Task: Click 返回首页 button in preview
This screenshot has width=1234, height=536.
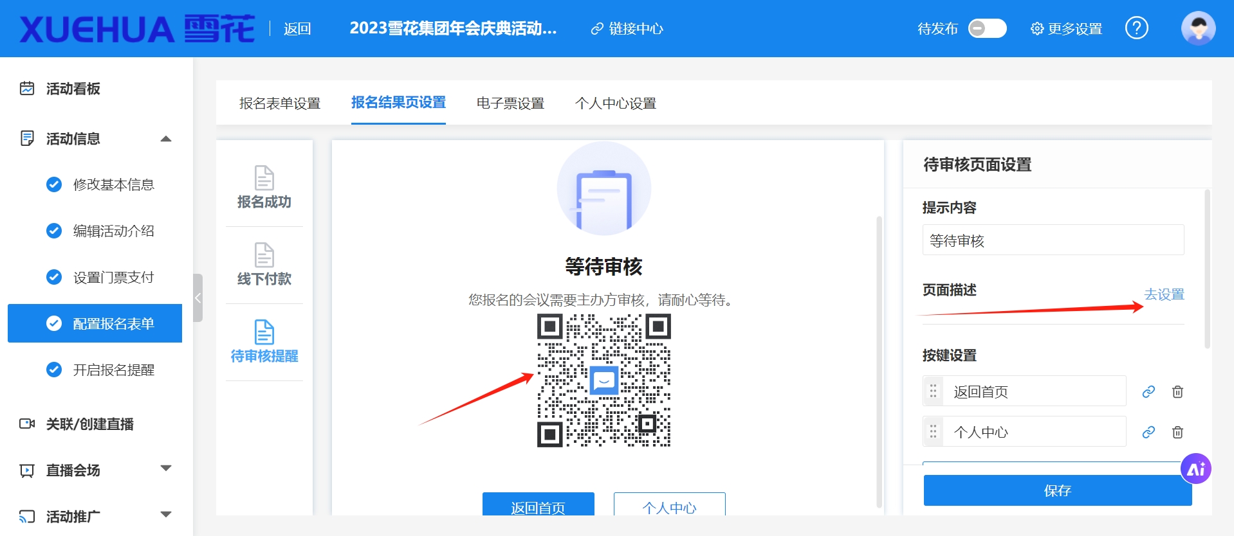Action: 539,505
